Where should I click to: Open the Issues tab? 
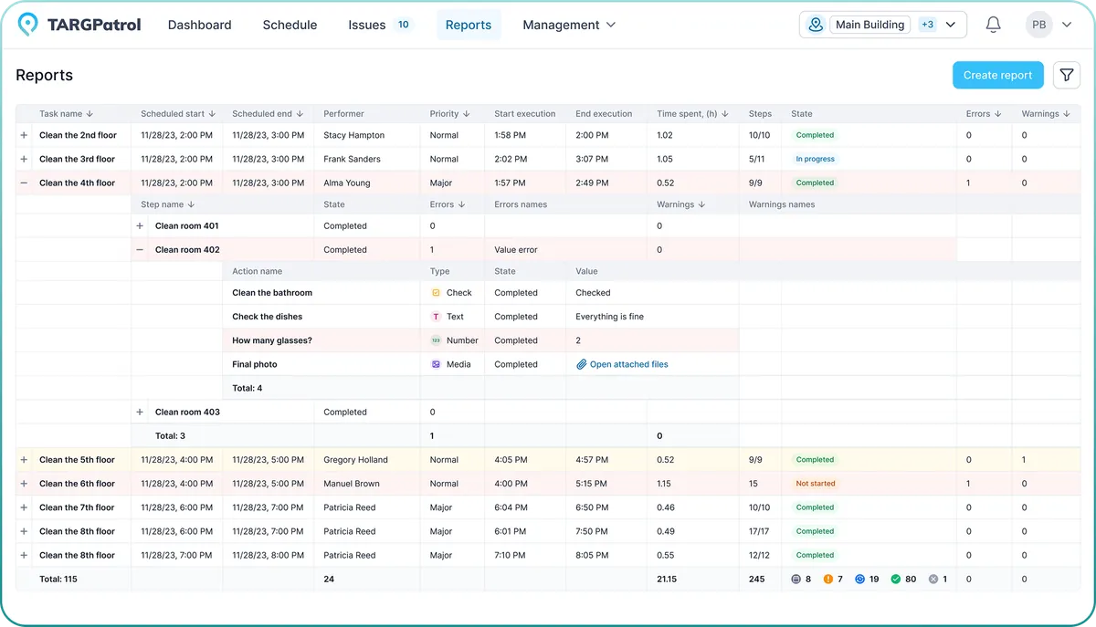[x=366, y=25]
